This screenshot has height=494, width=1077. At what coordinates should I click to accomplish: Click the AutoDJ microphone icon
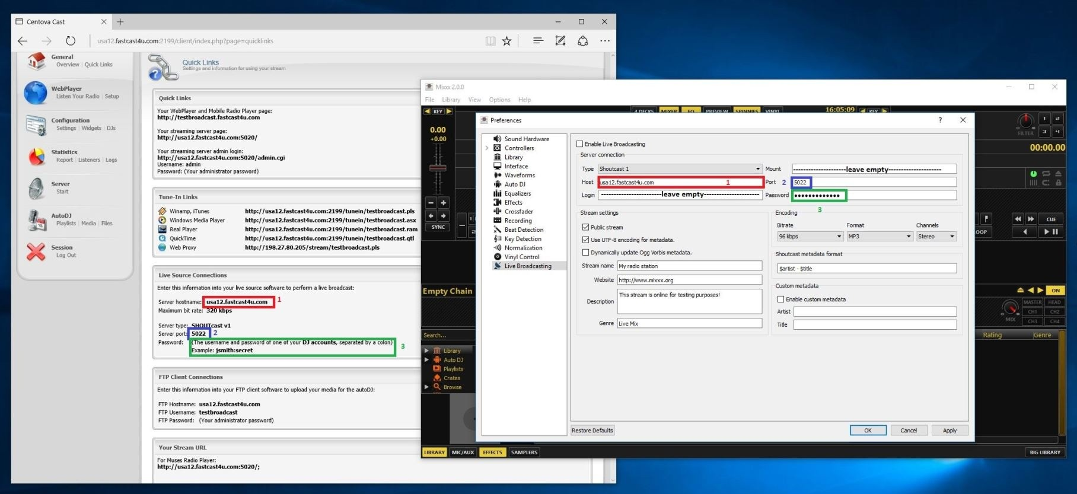point(36,220)
